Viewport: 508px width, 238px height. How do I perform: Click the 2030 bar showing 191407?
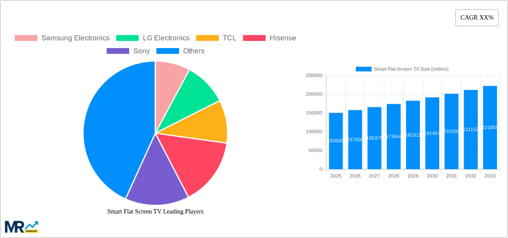pos(432,133)
